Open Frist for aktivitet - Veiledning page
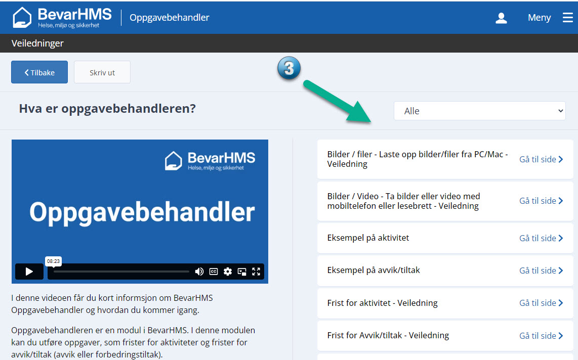Screen dimensions: 578x360 click(541, 303)
